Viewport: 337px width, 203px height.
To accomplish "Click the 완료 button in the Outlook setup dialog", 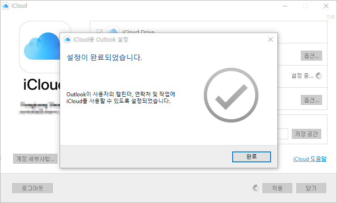I will 252,157.
